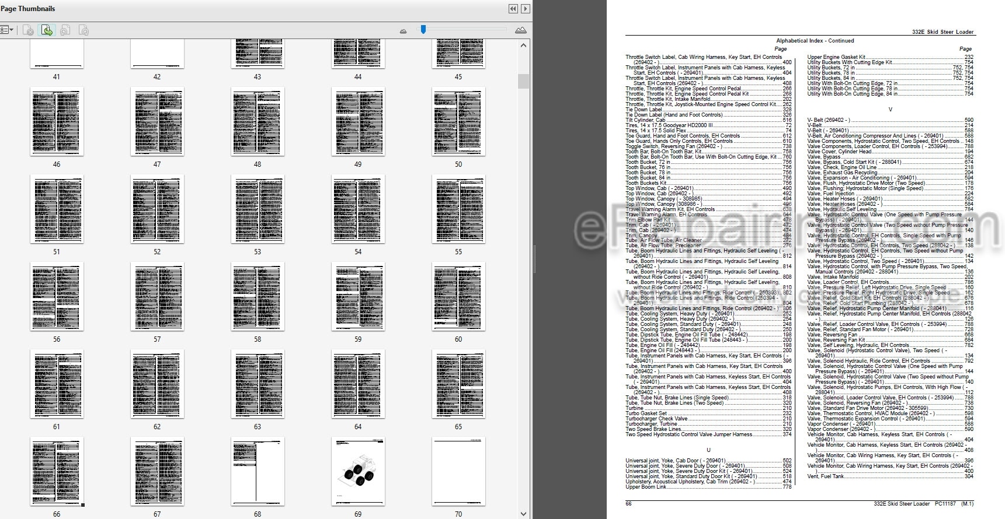Select page 66 thumbnail
This screenshot has height=519, width=1005.
point(57,471)
